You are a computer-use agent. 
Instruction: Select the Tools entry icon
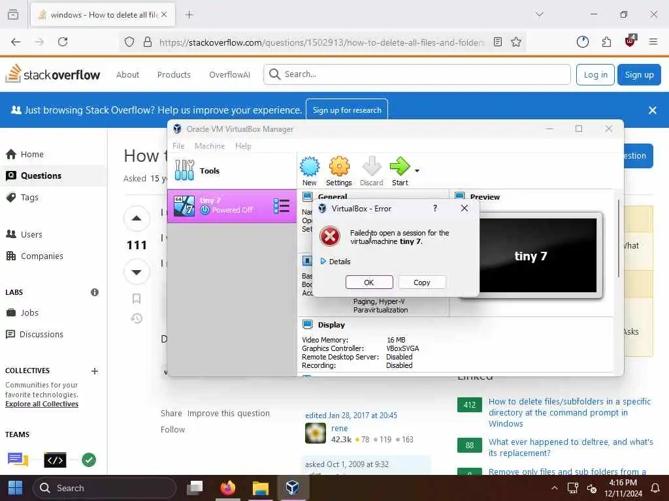(x=184, y=170)
